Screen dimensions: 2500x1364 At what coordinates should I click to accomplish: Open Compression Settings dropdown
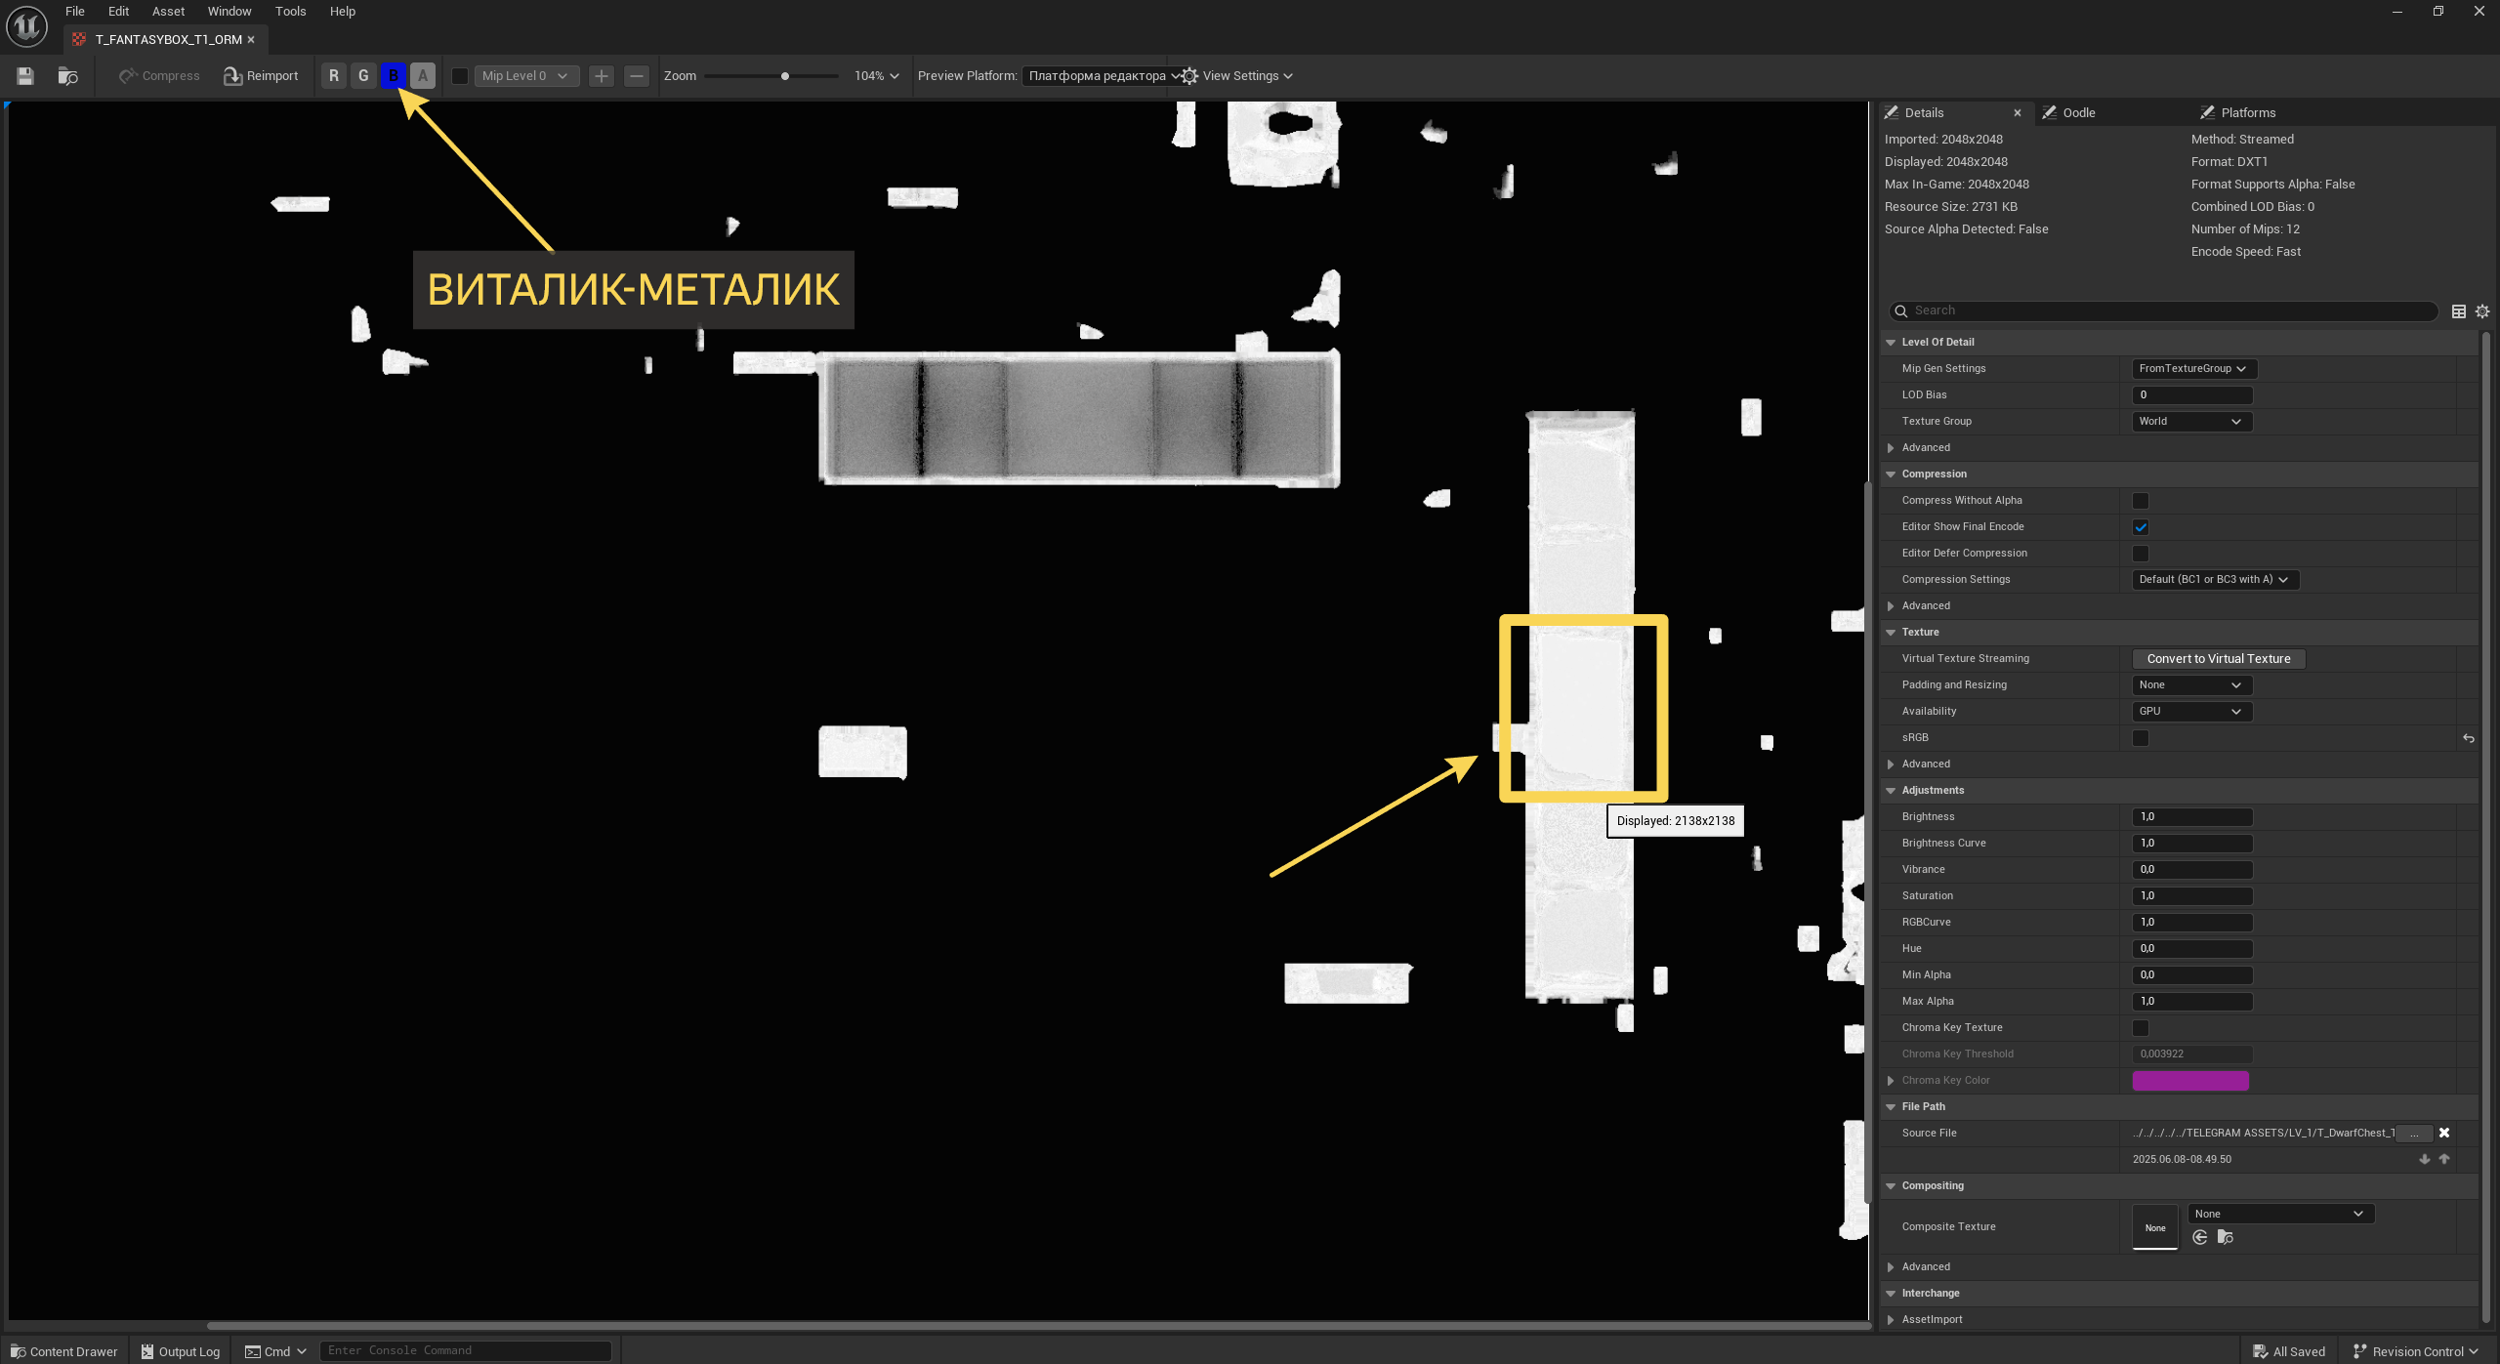coord(2214,580)
